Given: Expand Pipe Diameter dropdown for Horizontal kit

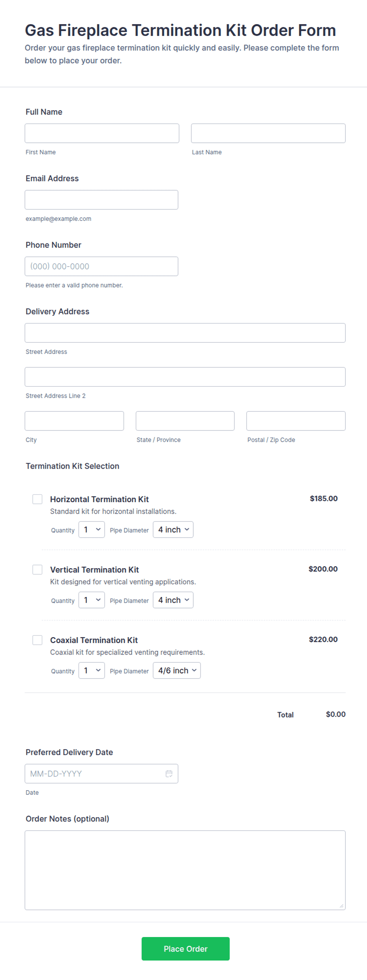Looking at the screenshot, I should [173, 529].
